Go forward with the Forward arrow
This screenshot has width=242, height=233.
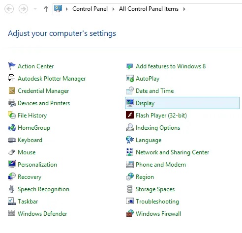[x=23, y=9]
